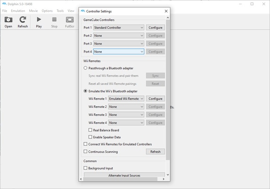Maximize the Dolphin main window

252,4
